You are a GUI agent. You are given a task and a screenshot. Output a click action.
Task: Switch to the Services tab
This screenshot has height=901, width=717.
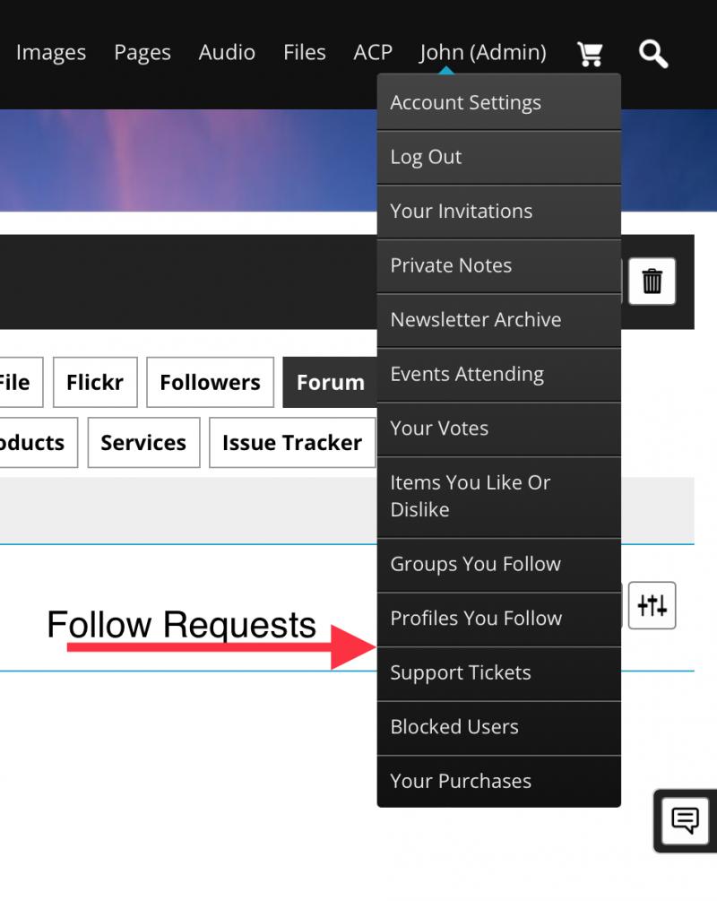[x=143, y=443]
